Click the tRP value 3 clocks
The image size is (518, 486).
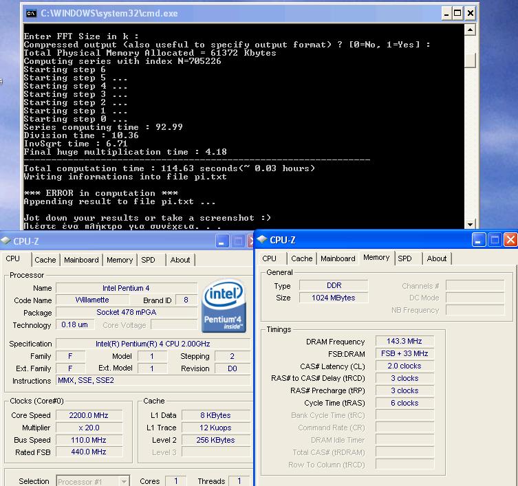tap(404, 390)
